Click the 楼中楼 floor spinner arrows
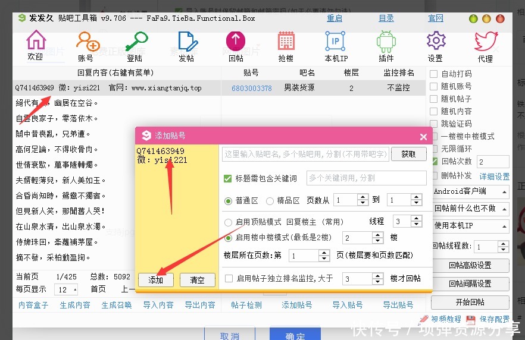This screenshot has width=525, height=340. pos(377,238)
